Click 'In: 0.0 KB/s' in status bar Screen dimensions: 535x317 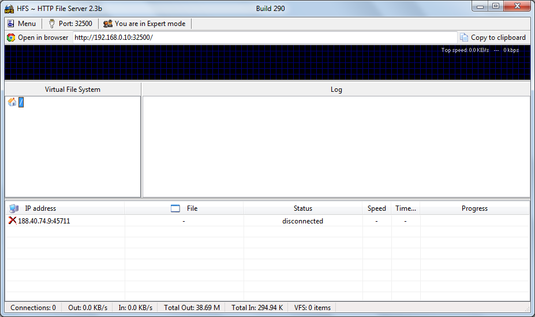[136, 307]
